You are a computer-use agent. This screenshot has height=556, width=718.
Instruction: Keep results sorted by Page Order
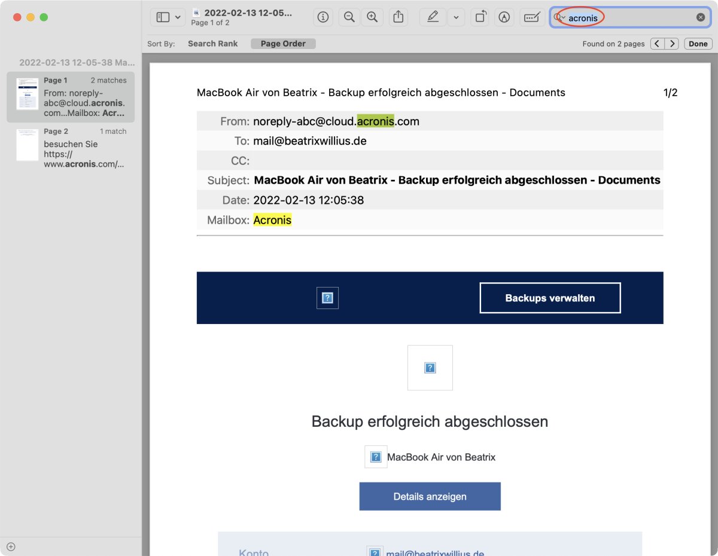pyautogui.click(x=283, y=43)
